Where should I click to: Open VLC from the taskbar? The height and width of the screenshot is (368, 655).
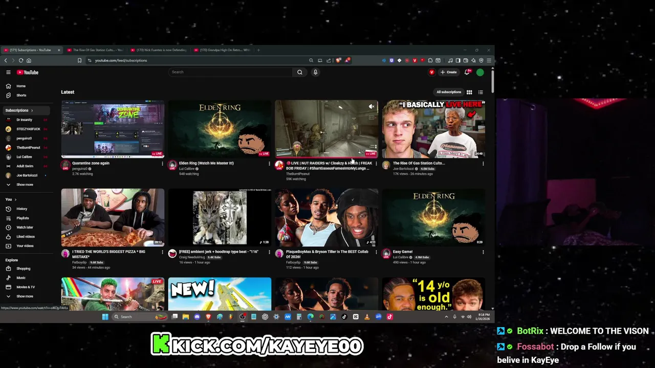(367, 317)
